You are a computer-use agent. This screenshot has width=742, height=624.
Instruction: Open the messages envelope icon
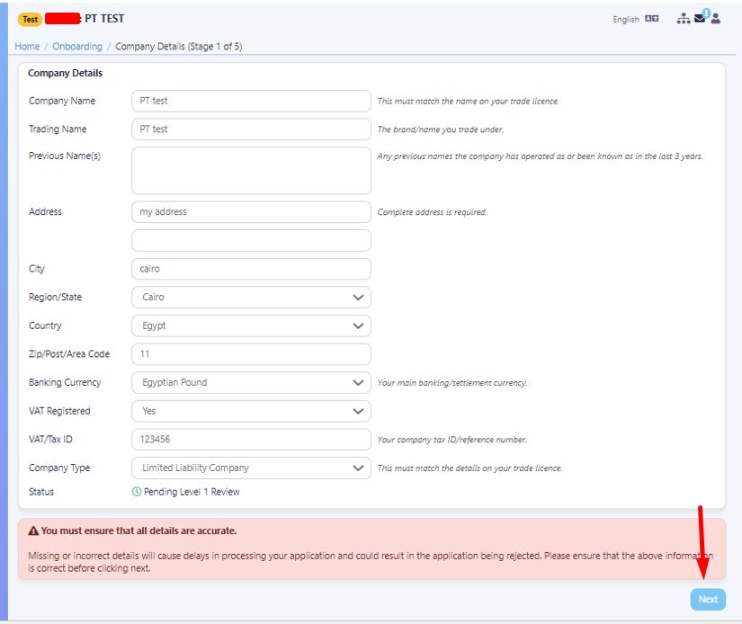[700, 19]
